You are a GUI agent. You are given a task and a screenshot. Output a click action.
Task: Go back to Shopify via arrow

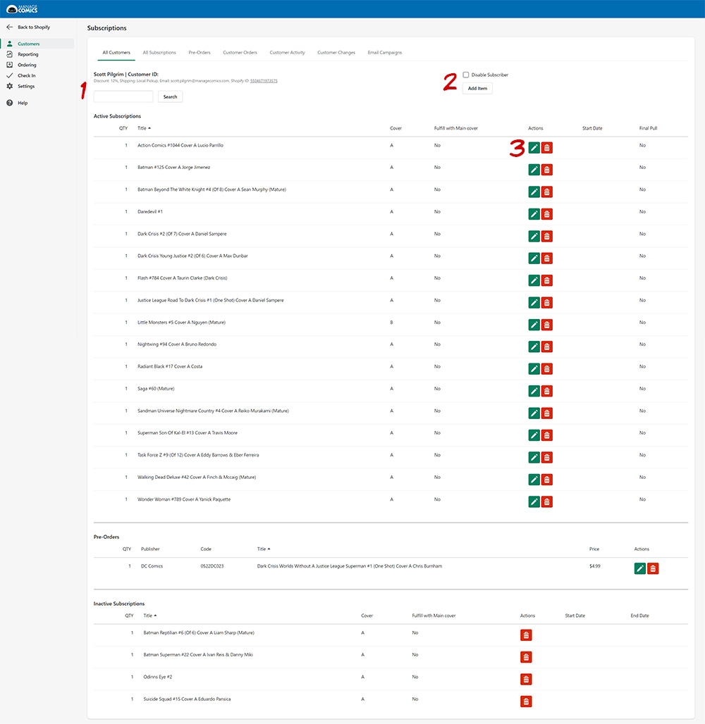(x=9, y=27)
